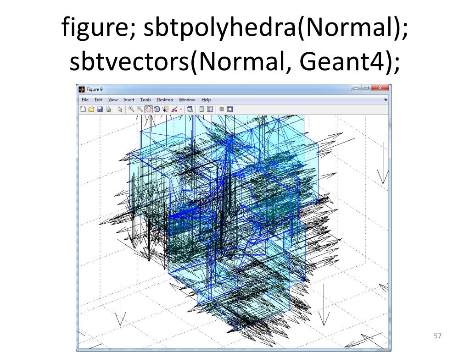This screenshot has width=470, height=352.
Task: Open the Help menu
Action: [x=206, y=99]
